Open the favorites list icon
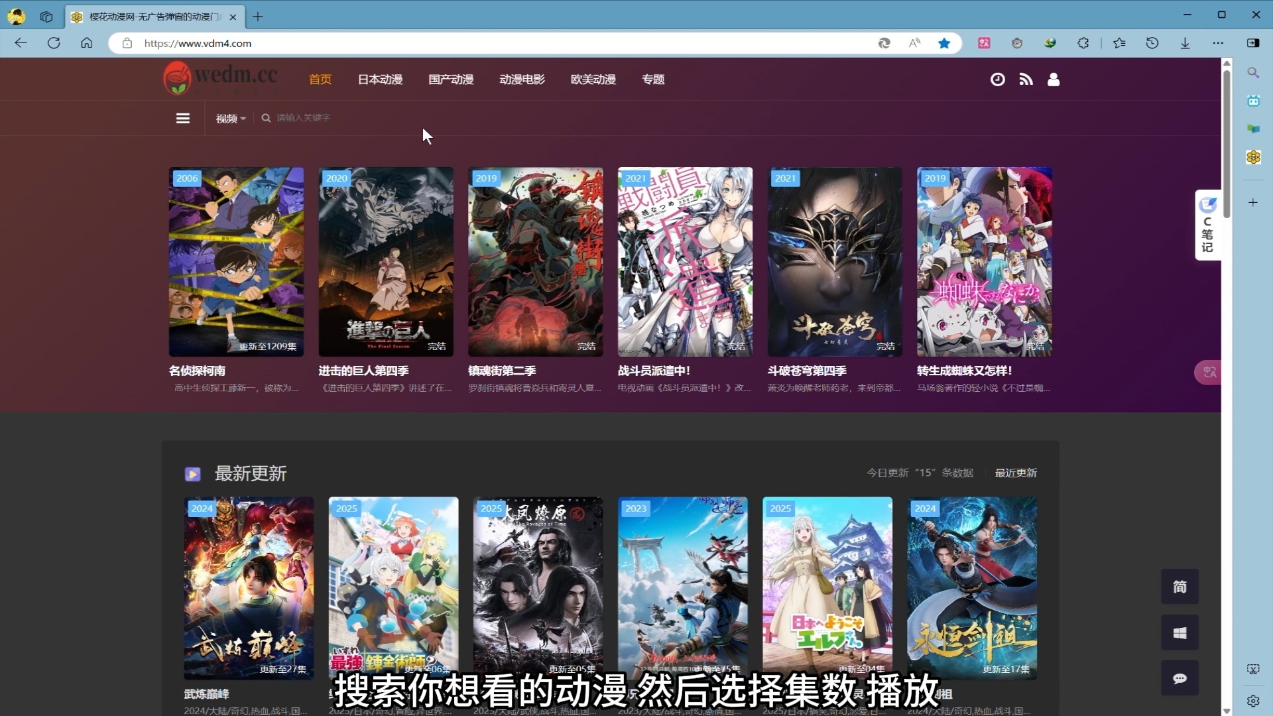This screenshot has width=1273, height=716. tap(1119, 43)
